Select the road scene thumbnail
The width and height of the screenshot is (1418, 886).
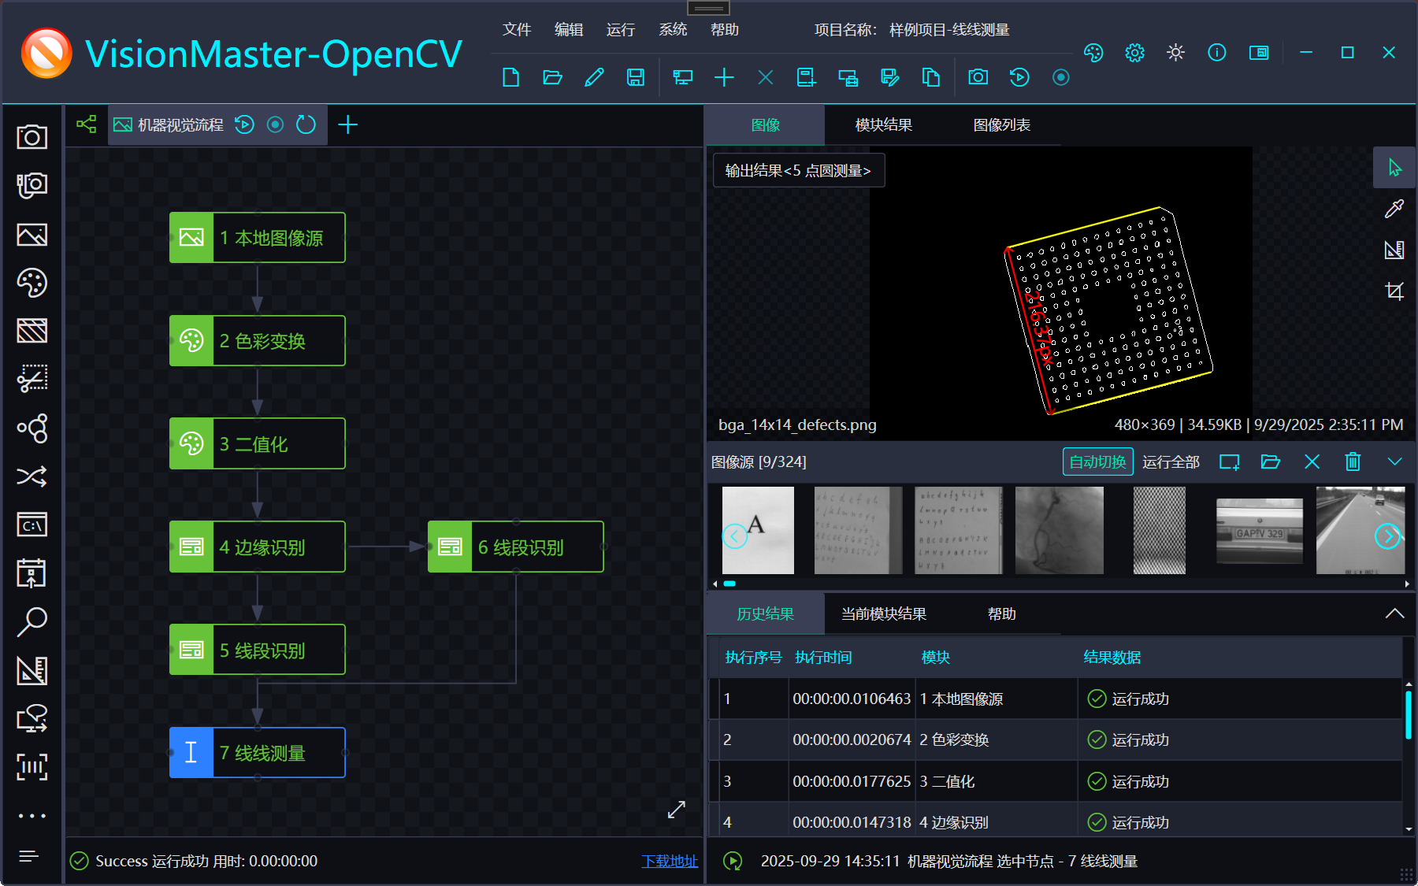click(1360, 530)
